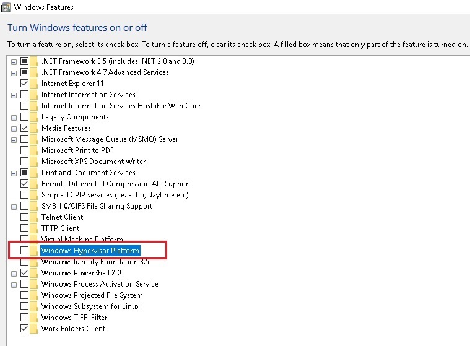470x346 pixels.
Task: Click the Windows Subsystem for Linux folder icon
Action: [x=34, y=306]
